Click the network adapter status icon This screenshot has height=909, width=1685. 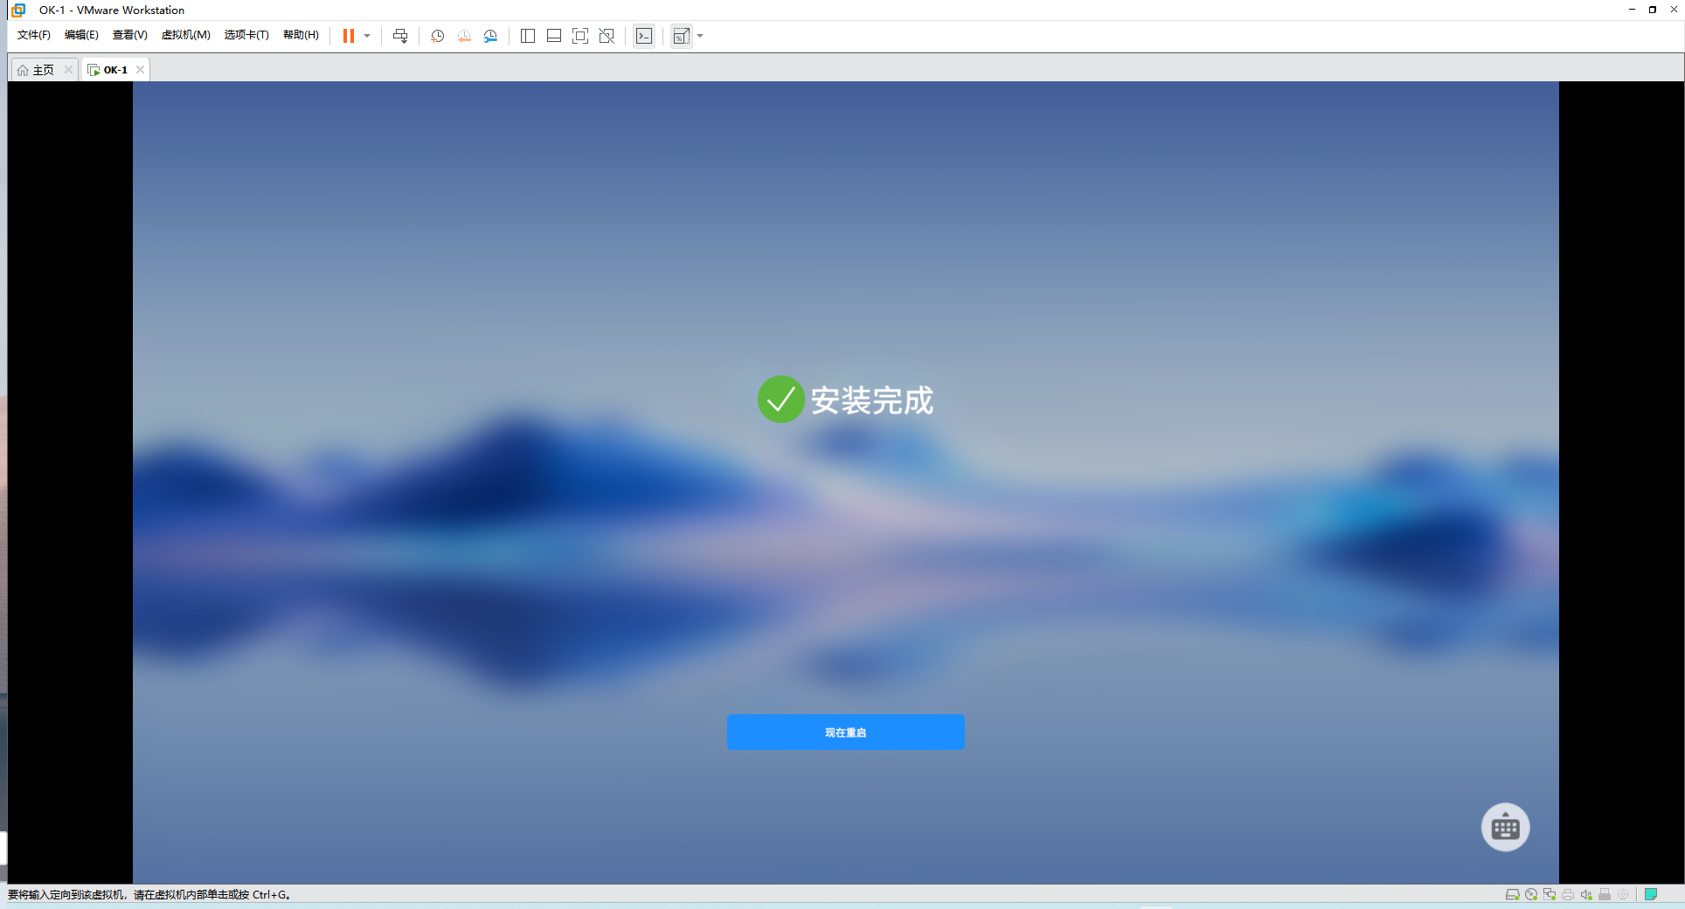tap(1550, 894)
